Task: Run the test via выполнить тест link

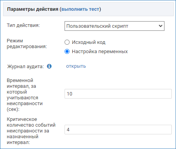Action: click(80, 9)
